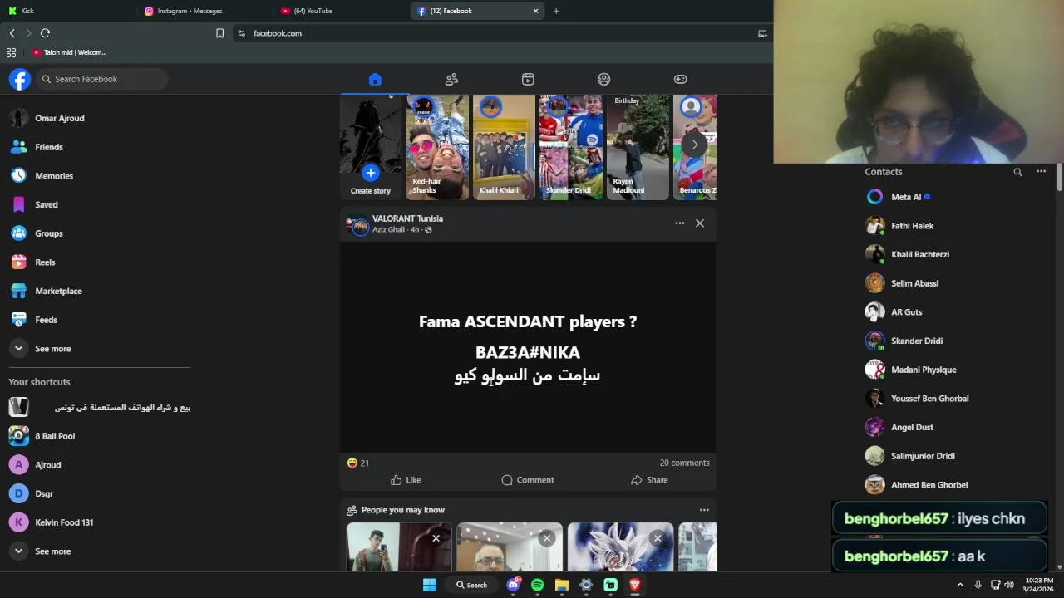This screenshot has height=598, width=1064.
Task: Switch to the Kick browser tab
Action: 66,11
